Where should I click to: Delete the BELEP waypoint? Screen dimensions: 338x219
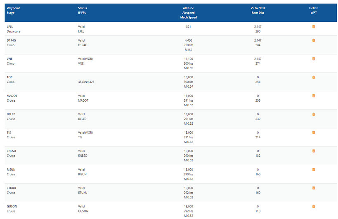[314, 114]
